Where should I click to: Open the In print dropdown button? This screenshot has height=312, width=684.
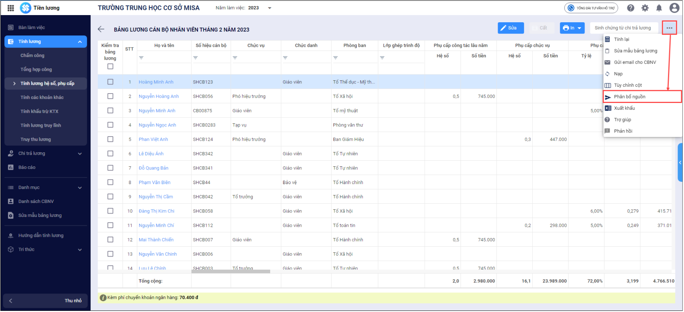[572, 28]
